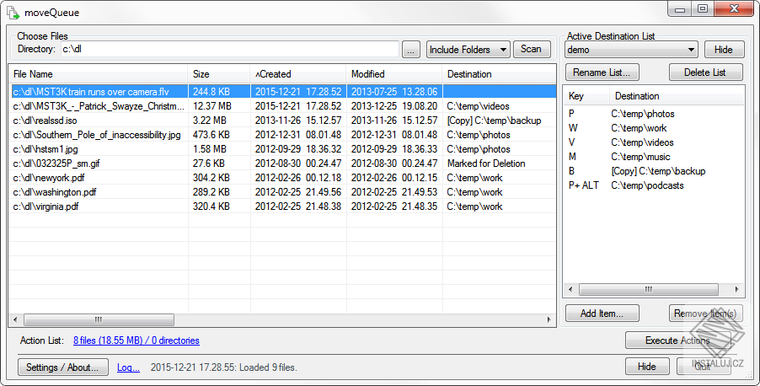This screenshot has width=760, height=386.
Task: Click file list horizontal scrollbar thumb
Action: tap(99, 319)
